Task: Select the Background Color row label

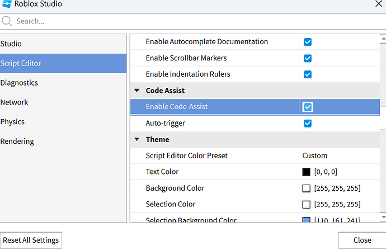Action: pyautogui.click(x=175, y=188)
